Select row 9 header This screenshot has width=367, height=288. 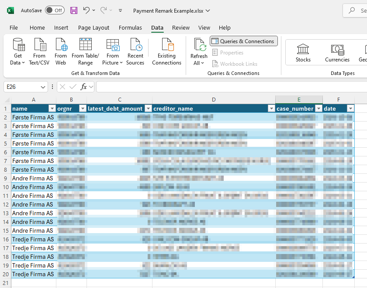(x=5, y=179)
